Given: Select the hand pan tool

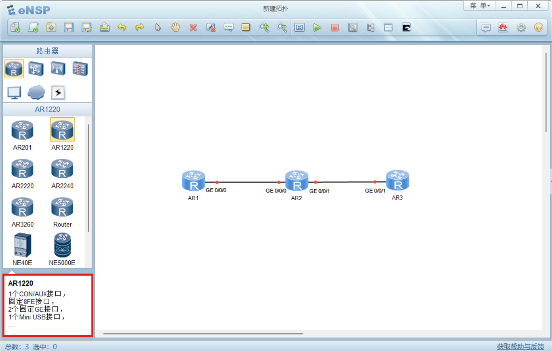Looking at the screenshot, I should 176,27.
